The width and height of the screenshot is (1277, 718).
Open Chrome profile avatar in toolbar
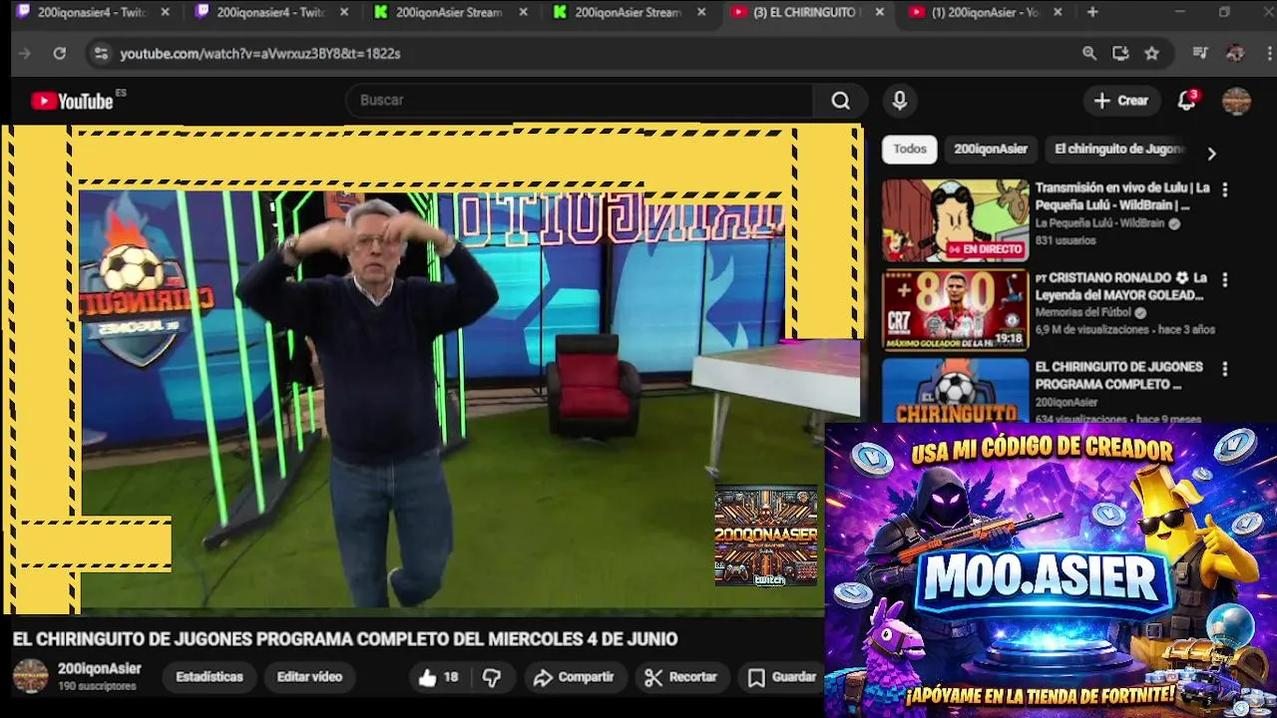coord(1235,54)
